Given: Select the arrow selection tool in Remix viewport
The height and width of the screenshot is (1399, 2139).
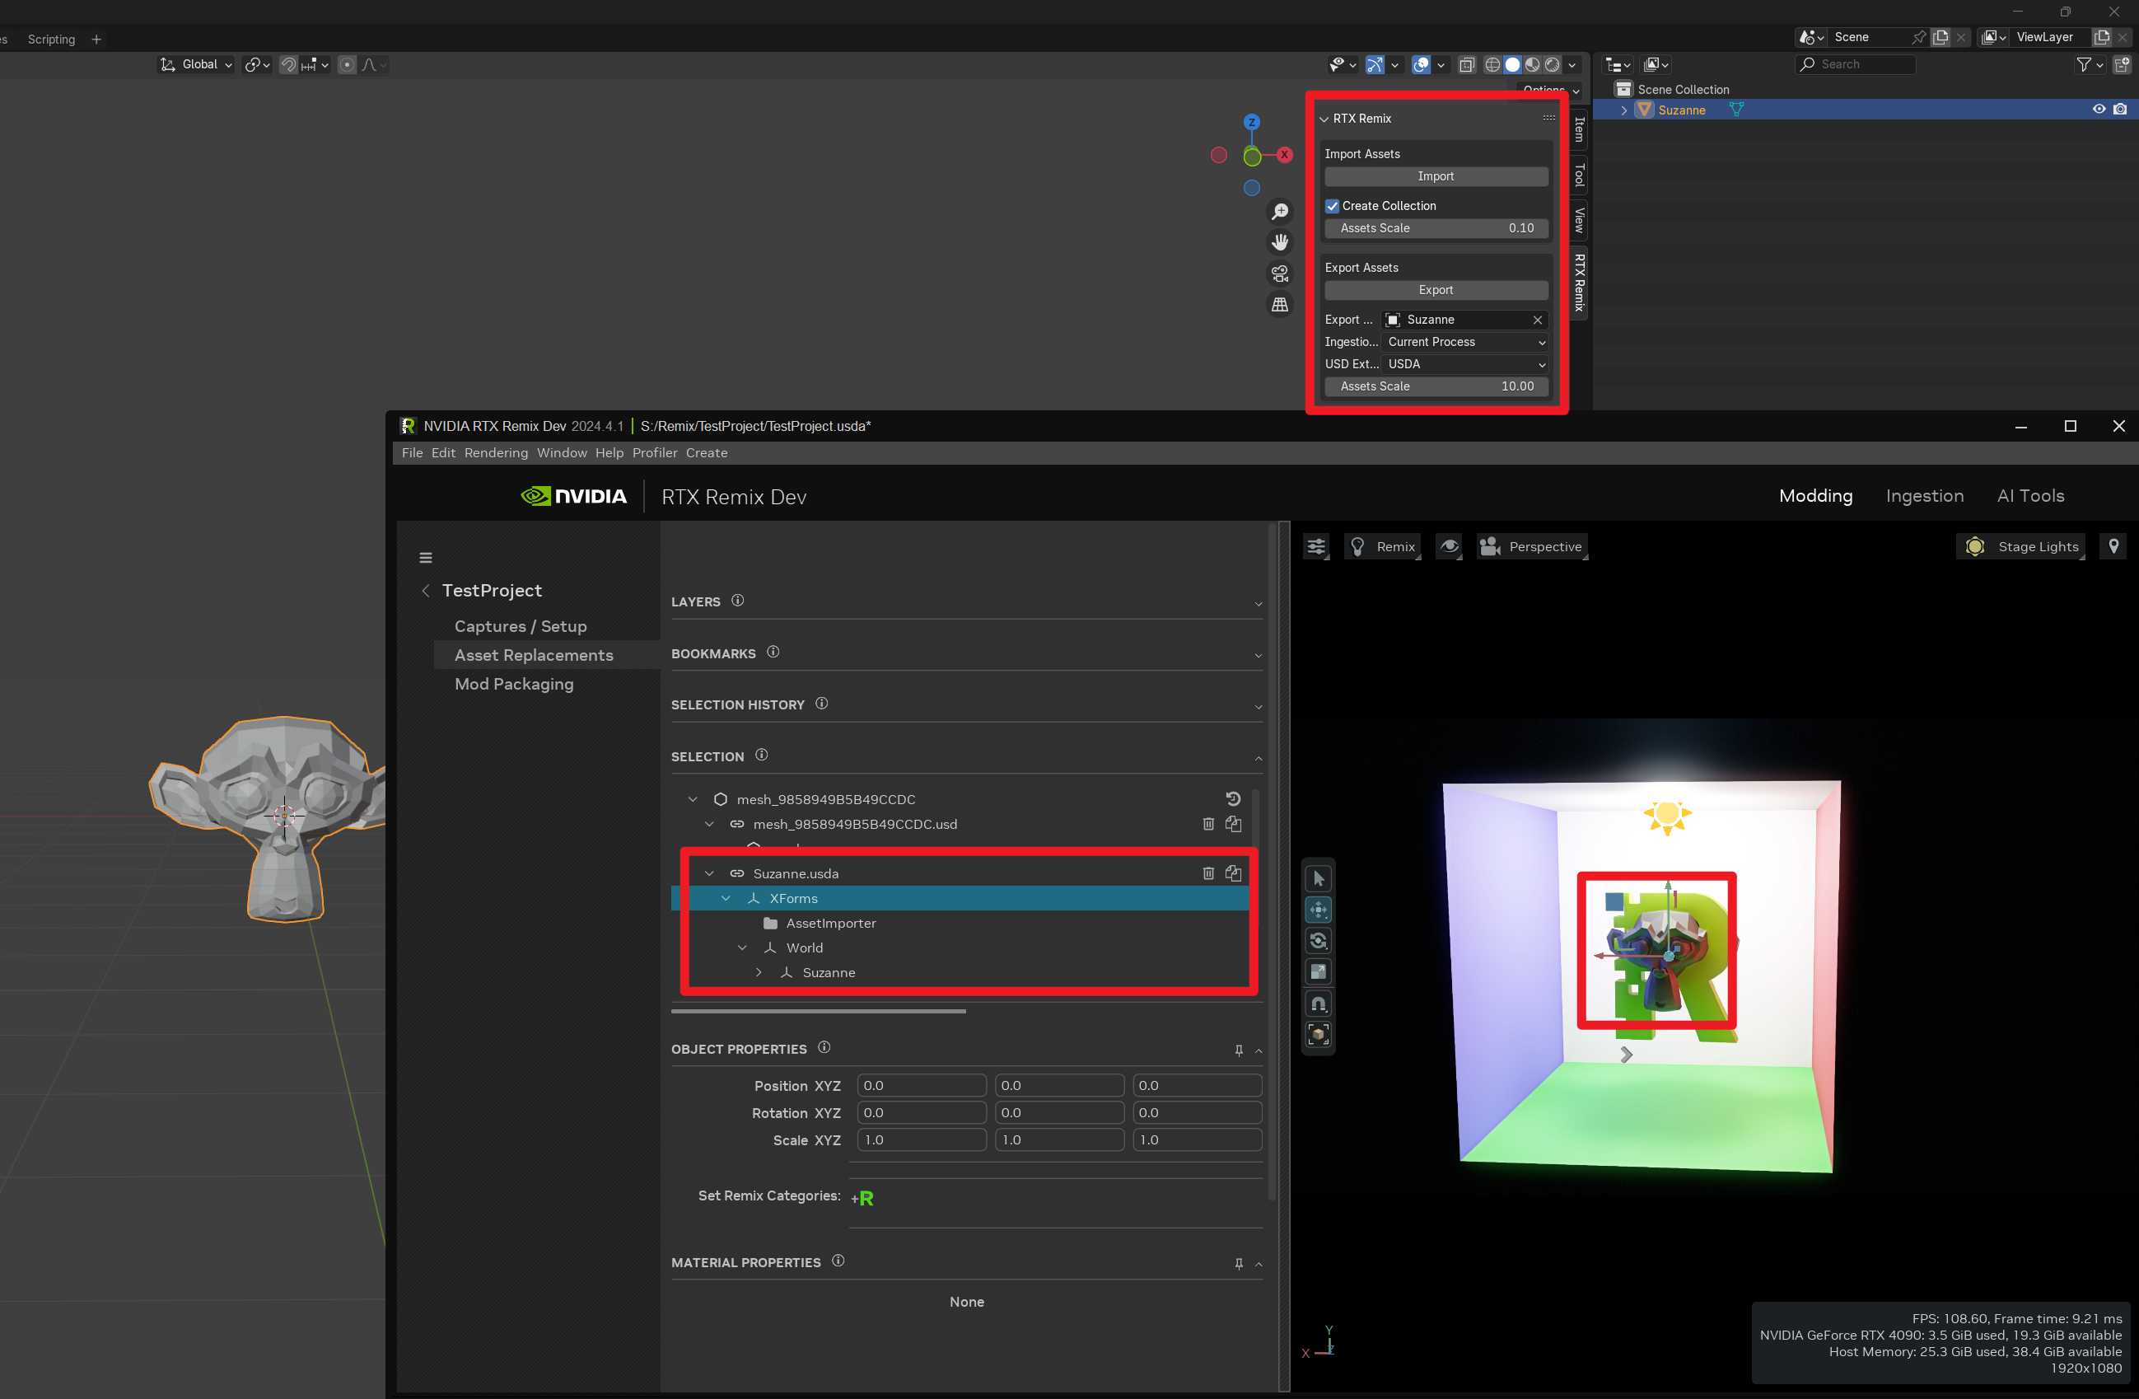Looking at the screenshot, I should point(1319,878).
